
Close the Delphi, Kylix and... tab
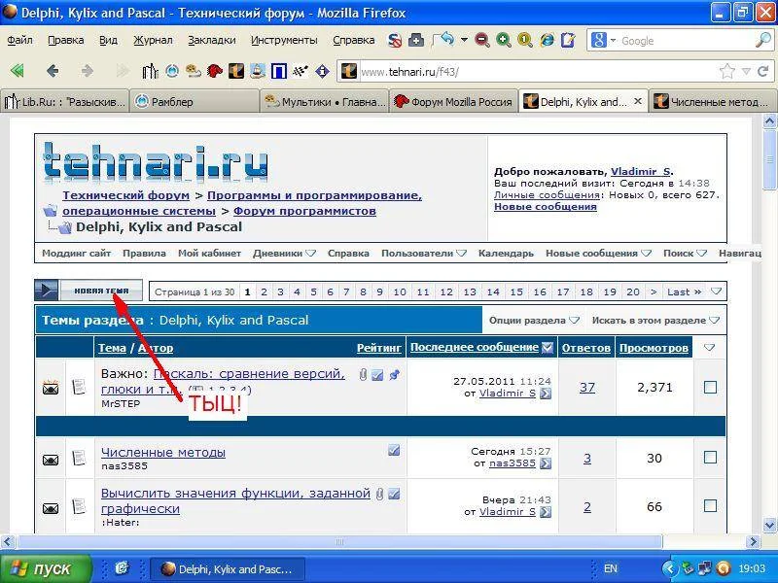pos(638,101)
